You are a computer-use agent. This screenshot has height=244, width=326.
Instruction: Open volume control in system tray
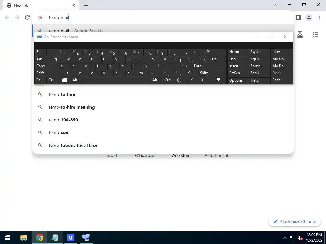[300, 238]
